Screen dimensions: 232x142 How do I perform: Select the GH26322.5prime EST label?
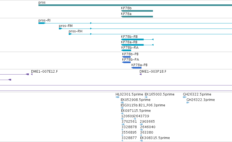pos(197,94)
